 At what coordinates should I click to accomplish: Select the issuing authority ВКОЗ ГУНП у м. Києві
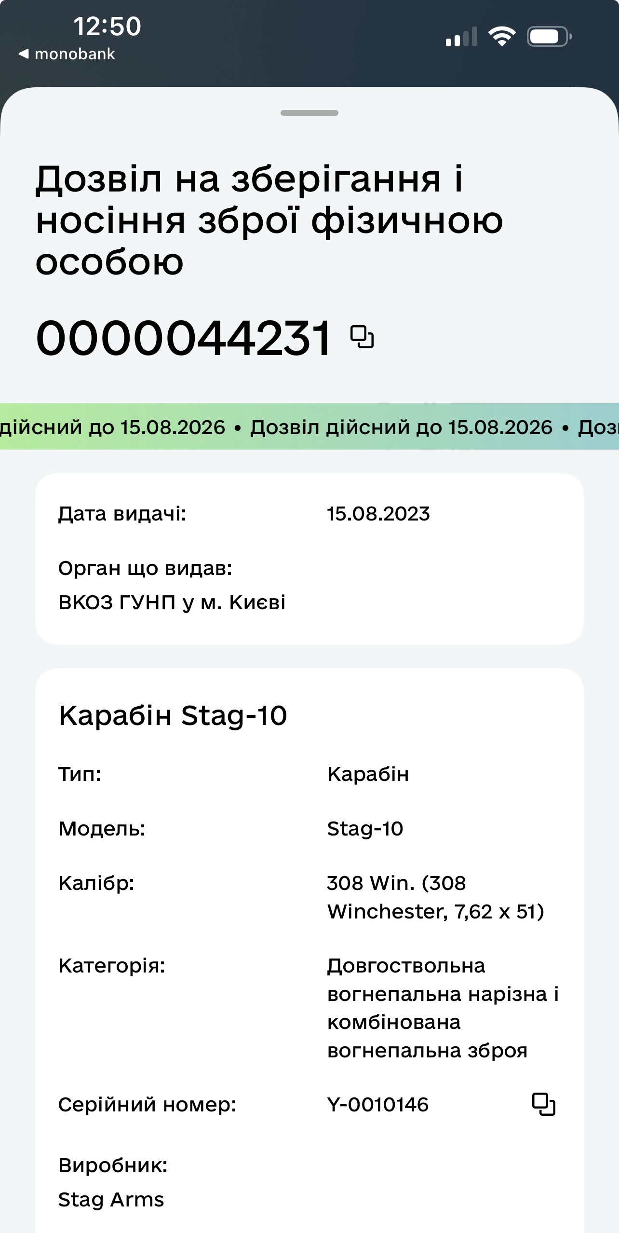[x=172, y=603]
